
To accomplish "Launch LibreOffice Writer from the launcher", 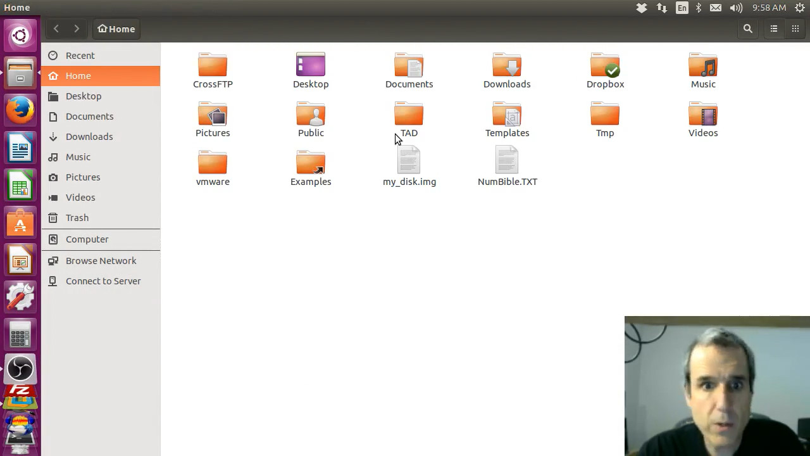I will pos(20,149).
